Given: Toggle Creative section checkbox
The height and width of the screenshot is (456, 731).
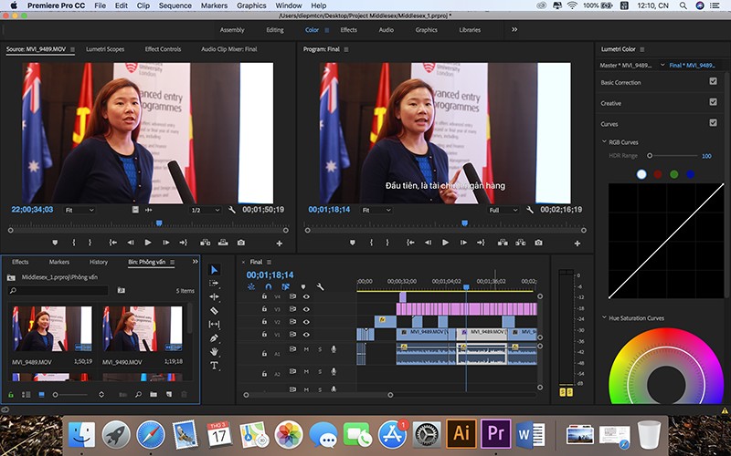Looking at the screenshot, I should pos(713,101).
